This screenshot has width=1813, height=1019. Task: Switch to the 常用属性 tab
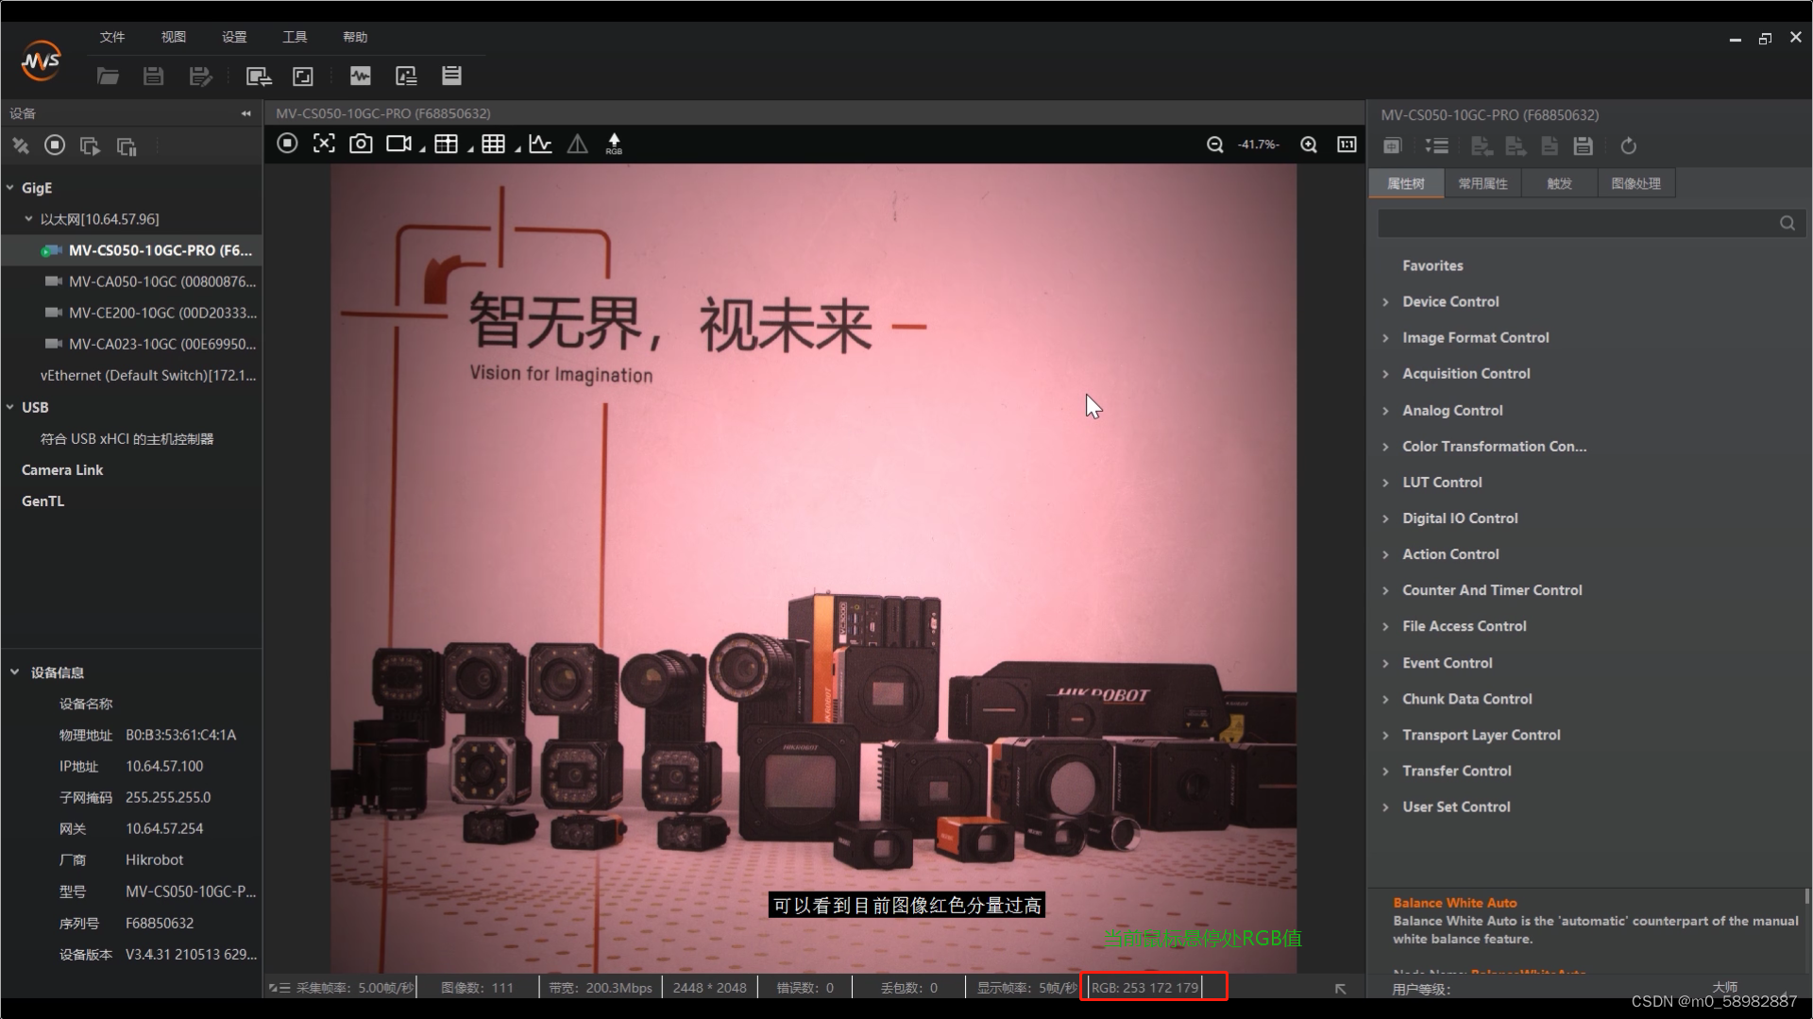[x=1483, y=183]
